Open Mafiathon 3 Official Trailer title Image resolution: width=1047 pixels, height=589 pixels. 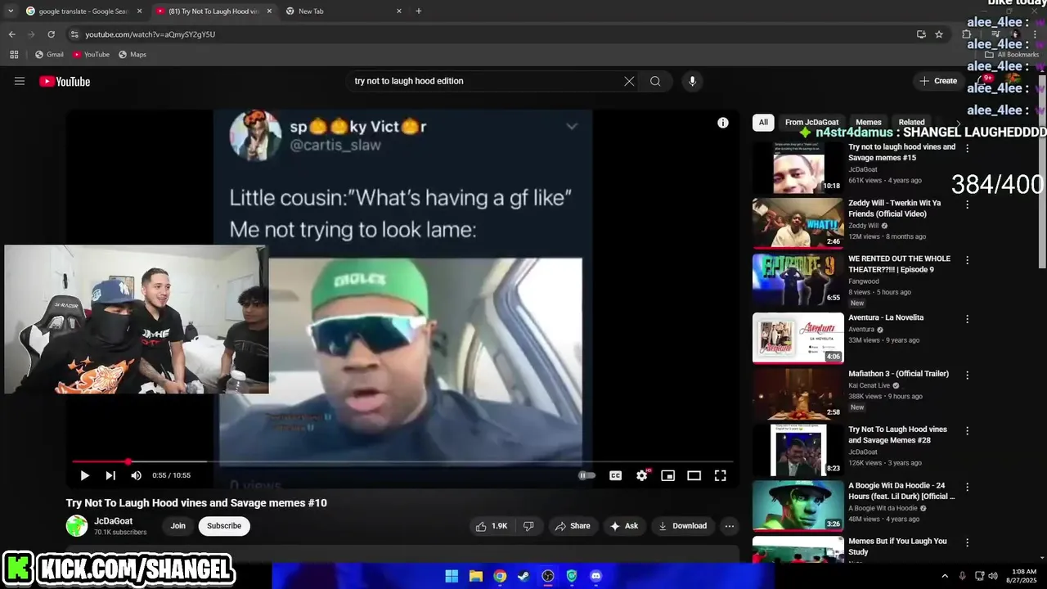pos(898,374)
